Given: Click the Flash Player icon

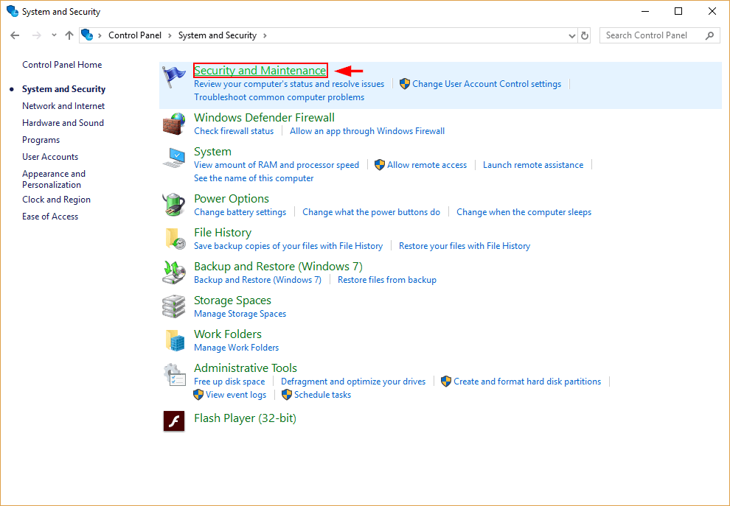Looking at the screenshot, I should tap(174, 421).
